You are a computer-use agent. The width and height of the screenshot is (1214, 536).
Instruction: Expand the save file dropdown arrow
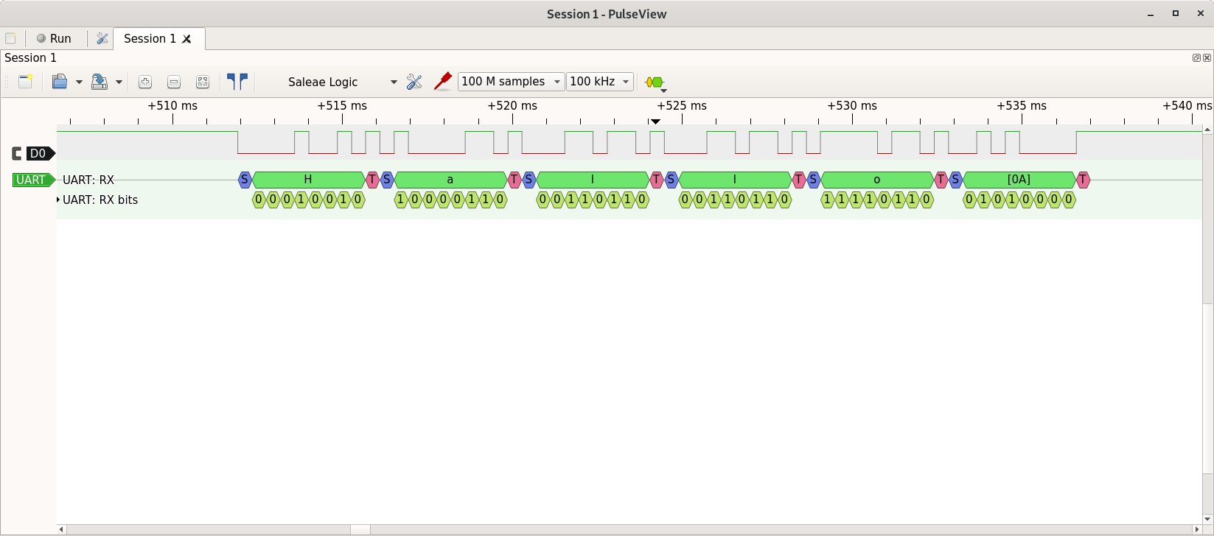[x=119, y=82]
